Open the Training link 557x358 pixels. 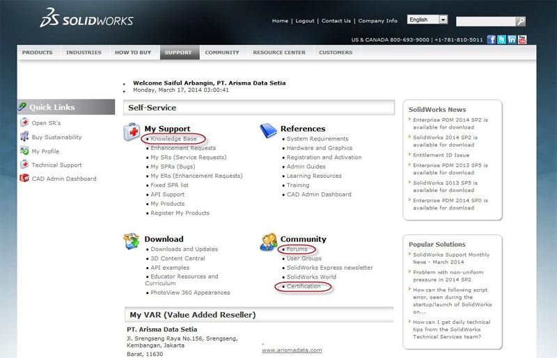click(298, 185)
